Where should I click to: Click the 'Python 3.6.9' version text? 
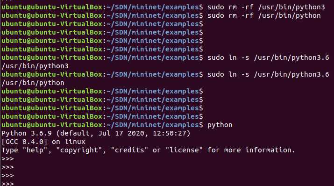pyautogui.click(x=27, y=133)
